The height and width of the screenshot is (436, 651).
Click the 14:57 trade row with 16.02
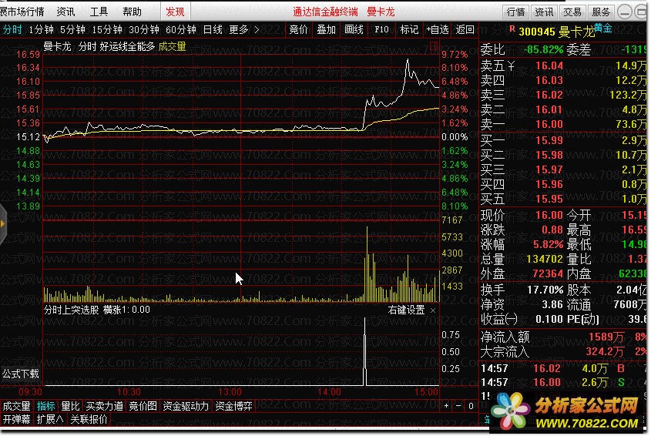pyautogui.click(x=562, y=368)
